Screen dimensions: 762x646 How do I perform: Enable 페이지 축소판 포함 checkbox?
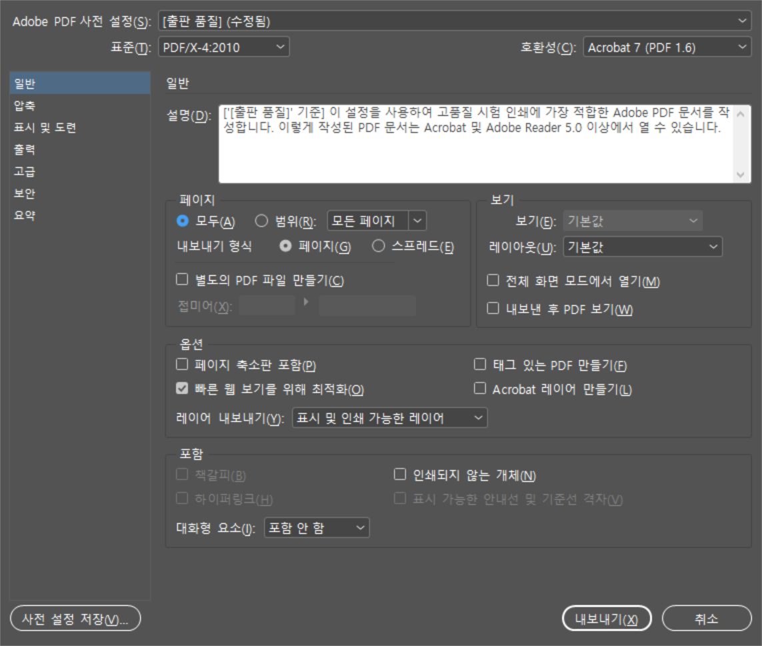coord(182,364)
